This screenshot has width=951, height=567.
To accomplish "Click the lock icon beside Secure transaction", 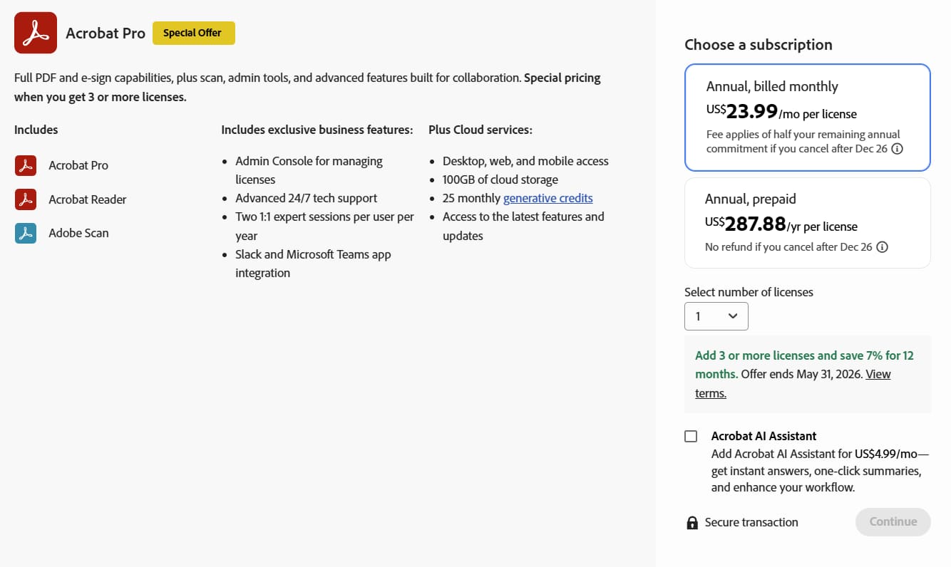I will (x=691, y=522).
